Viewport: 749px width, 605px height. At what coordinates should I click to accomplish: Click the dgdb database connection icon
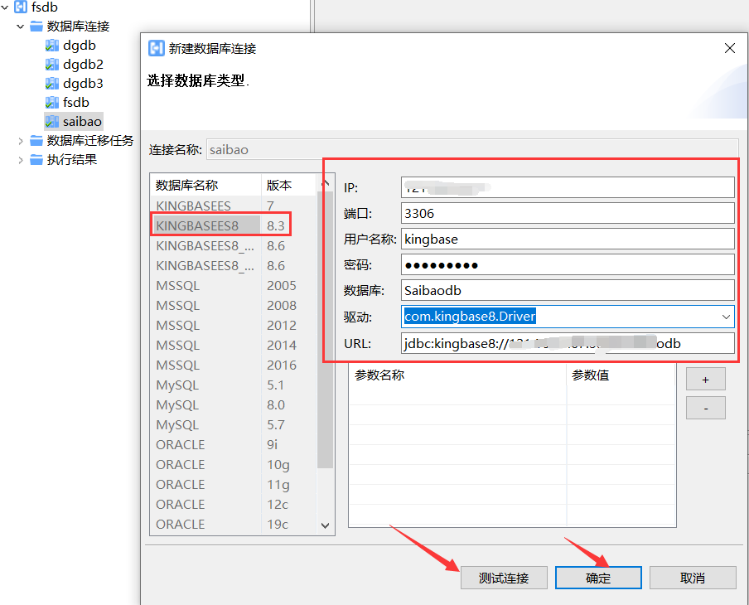(51, 45)
